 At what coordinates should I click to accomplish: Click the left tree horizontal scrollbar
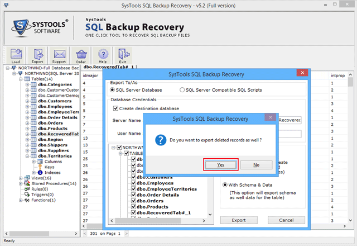pos(29,234)
